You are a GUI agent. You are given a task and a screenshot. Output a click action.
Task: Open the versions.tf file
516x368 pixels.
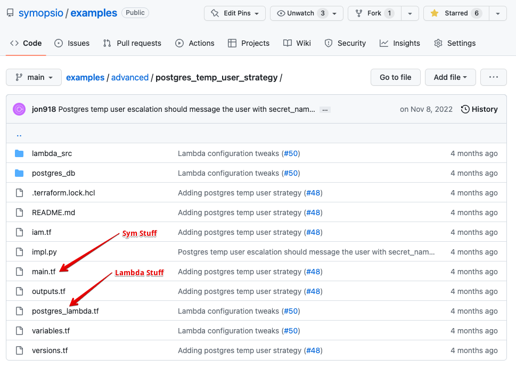[x=50, y=350]
